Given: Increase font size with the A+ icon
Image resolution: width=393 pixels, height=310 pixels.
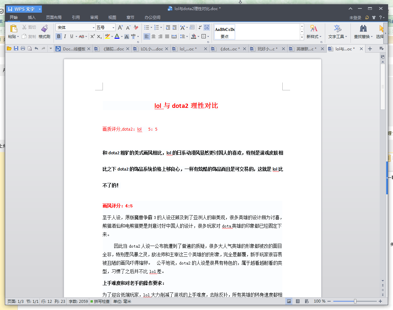Looking at the screenshot, I should click(120, 28).
